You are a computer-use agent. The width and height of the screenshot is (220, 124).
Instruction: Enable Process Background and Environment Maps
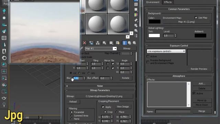(x=148, y=62)
